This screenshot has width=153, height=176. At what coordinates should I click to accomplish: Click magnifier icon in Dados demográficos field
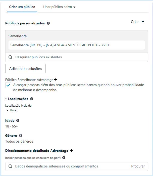pos(10,166)
